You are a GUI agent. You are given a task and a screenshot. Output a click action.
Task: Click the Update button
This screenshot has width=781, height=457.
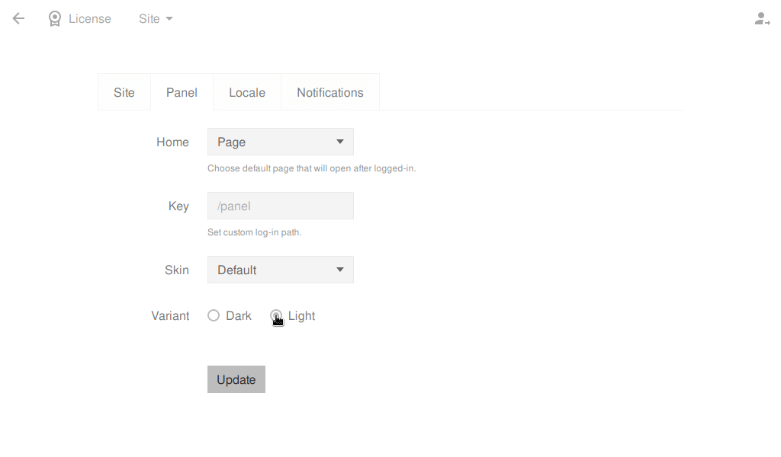coord(236,379)
